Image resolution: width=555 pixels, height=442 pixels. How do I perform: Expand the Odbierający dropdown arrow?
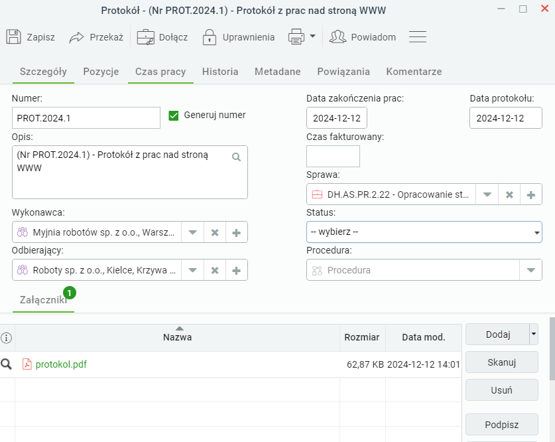192,270
